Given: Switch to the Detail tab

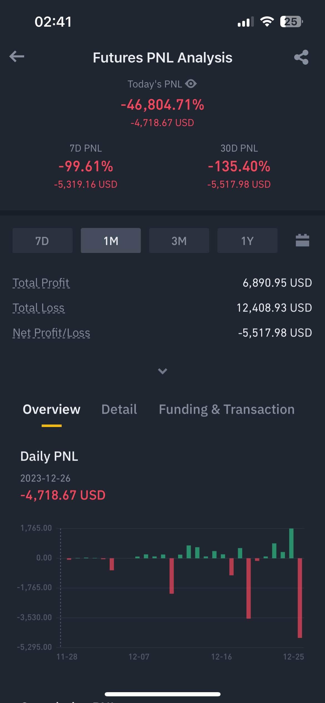Looking at the screenshot, I should pyautogui.click(x=119, y=409).
